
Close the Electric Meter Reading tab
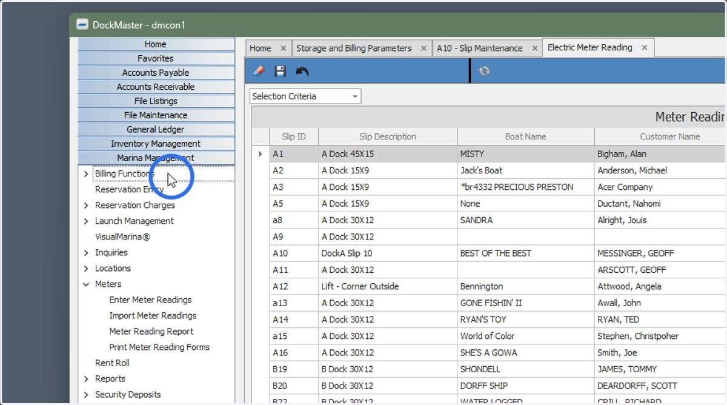tap(645, 47)
